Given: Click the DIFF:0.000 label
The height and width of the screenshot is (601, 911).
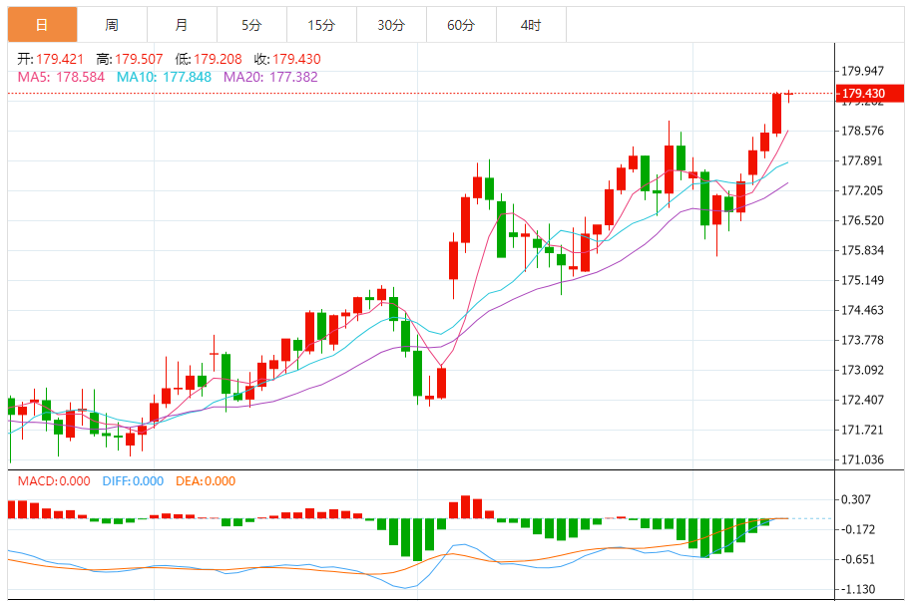Looking at the screenshot, I should coord(133,481).
